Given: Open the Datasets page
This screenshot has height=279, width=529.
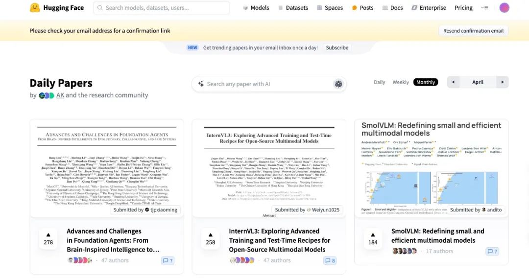Looking at the screenshot, I should [x=293, y=8].
